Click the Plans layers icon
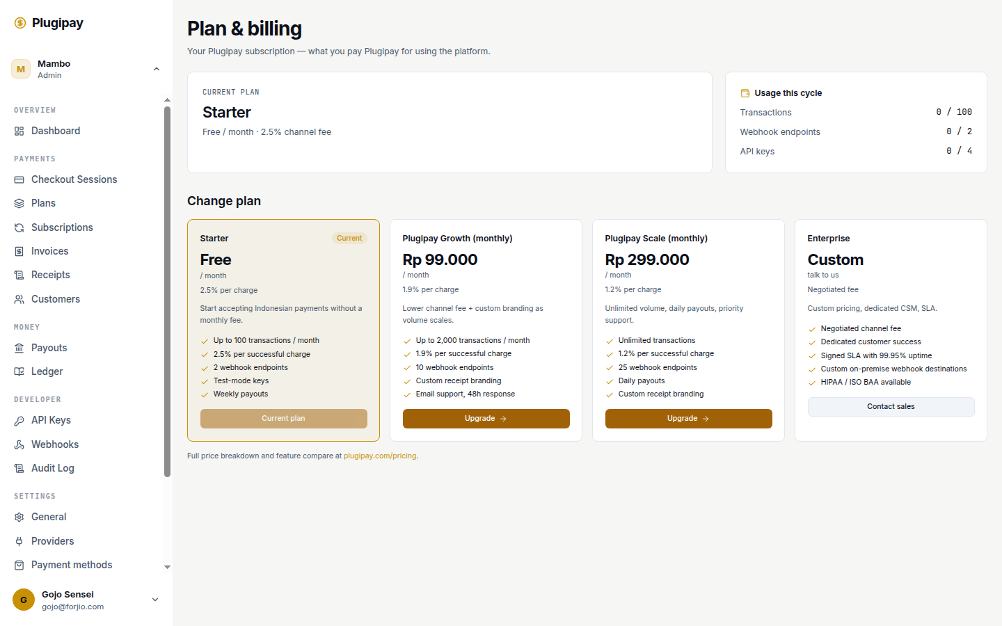The height and width of the screenshot is (626, 1002). pos(19,203)
